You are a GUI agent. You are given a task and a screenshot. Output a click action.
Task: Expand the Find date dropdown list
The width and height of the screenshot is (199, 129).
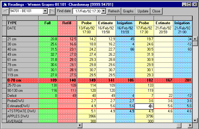[103, 11]
